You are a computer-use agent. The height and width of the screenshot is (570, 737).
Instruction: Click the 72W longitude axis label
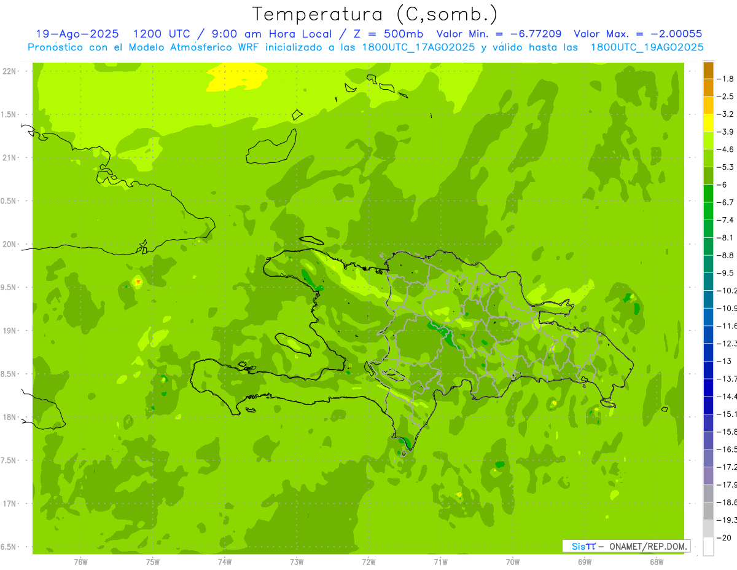[368, 561]
